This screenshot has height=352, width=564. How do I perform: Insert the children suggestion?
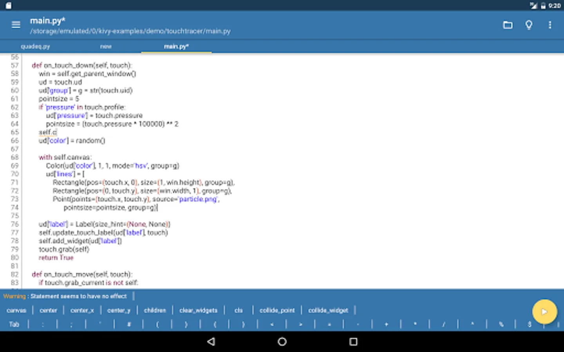coord(155,310)
